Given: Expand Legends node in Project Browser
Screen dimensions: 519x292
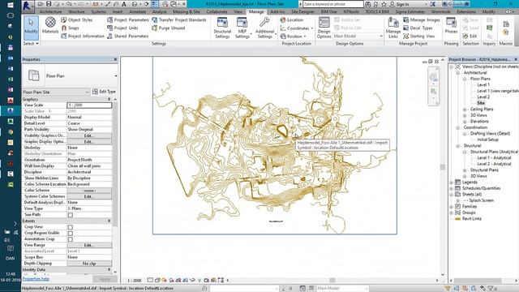Looking at the screenshot, I should click(x=452, y=182).
